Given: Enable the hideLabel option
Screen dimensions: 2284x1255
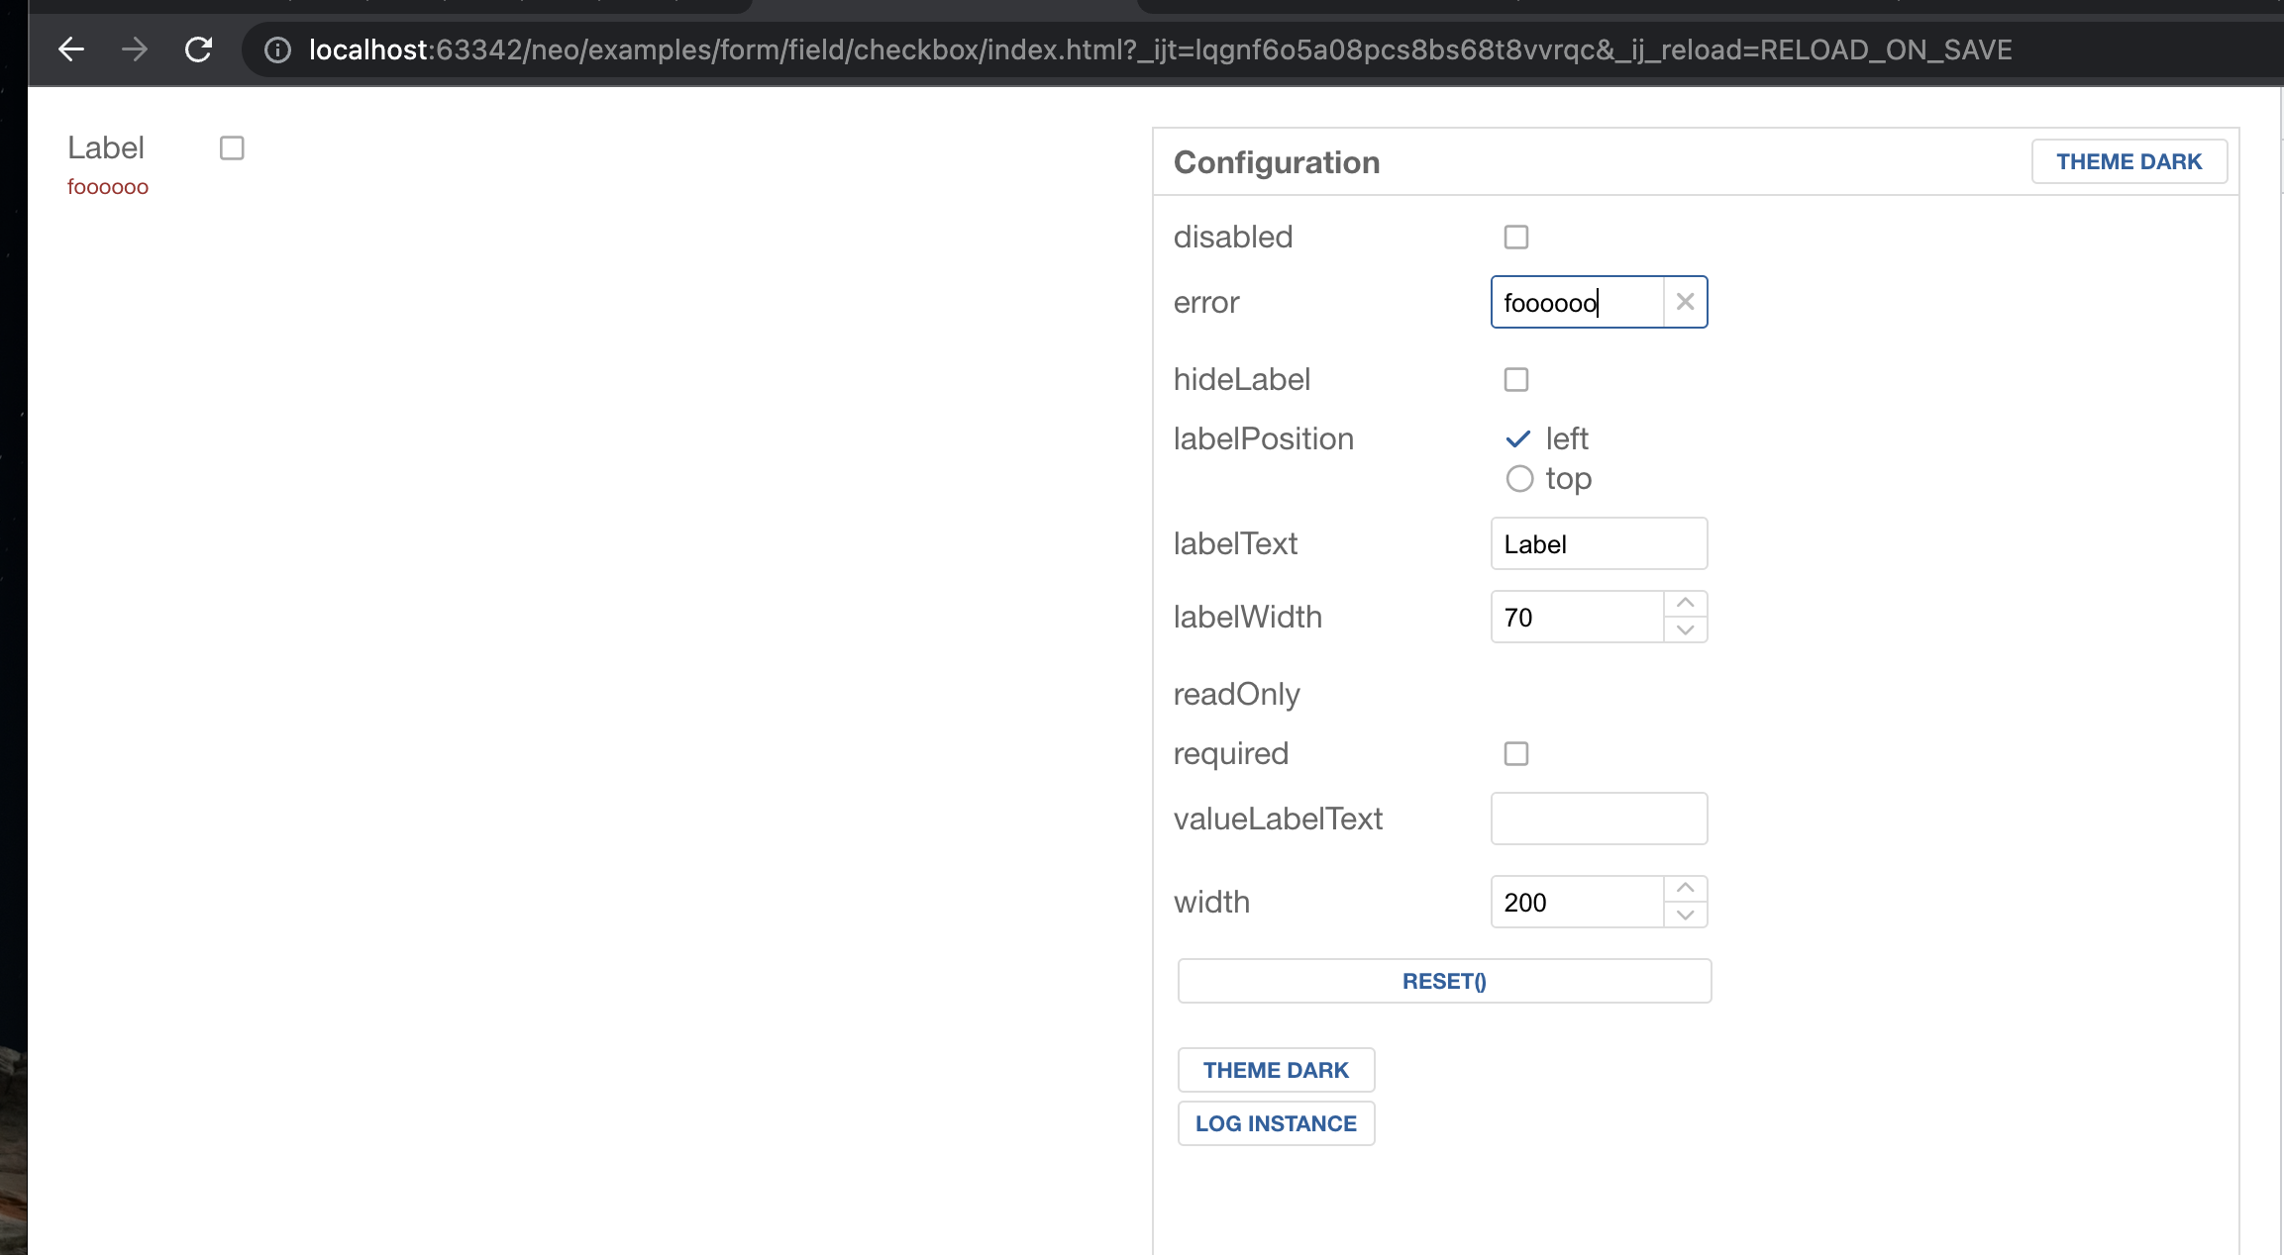Looking at the screenshot, I should [x=1515, y=379].
